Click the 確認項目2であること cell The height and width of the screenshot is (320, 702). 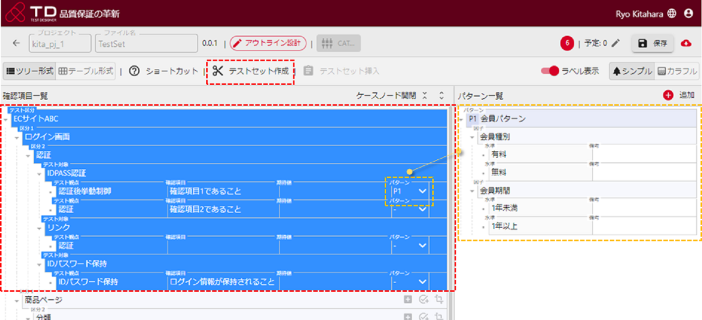[223, 209]
